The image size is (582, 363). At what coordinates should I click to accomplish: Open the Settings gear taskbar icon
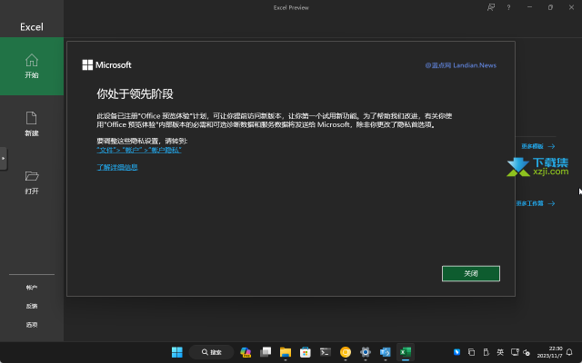pos(366,352)
